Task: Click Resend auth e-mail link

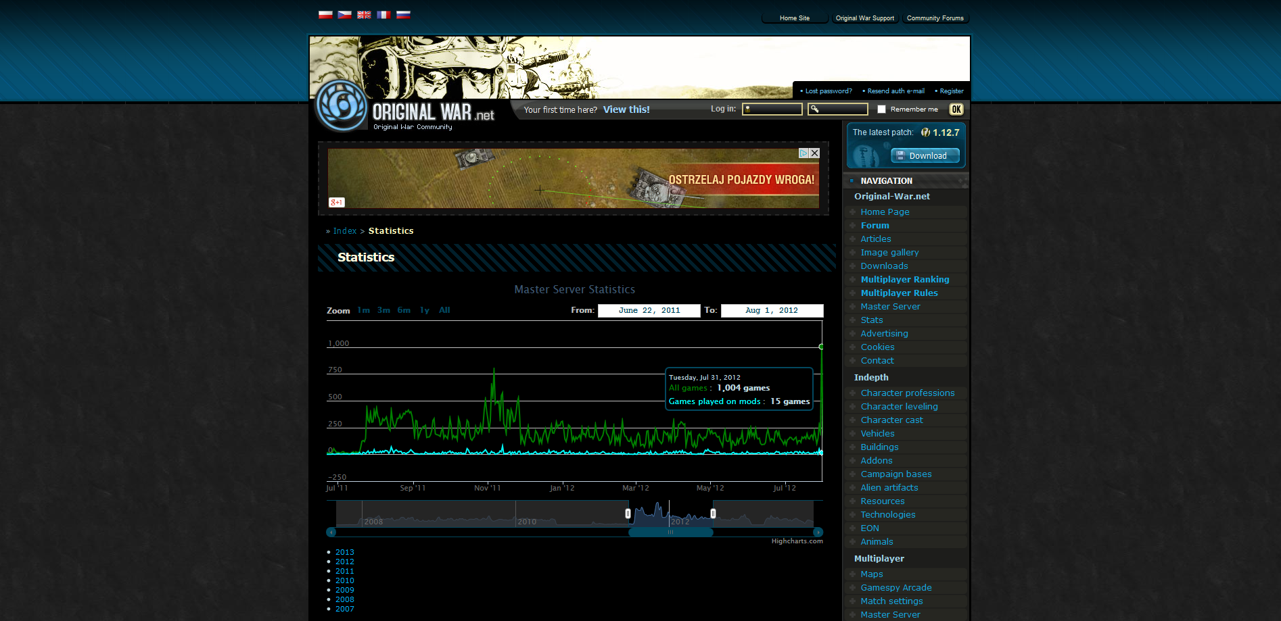Action: click(x=895, y=91)
